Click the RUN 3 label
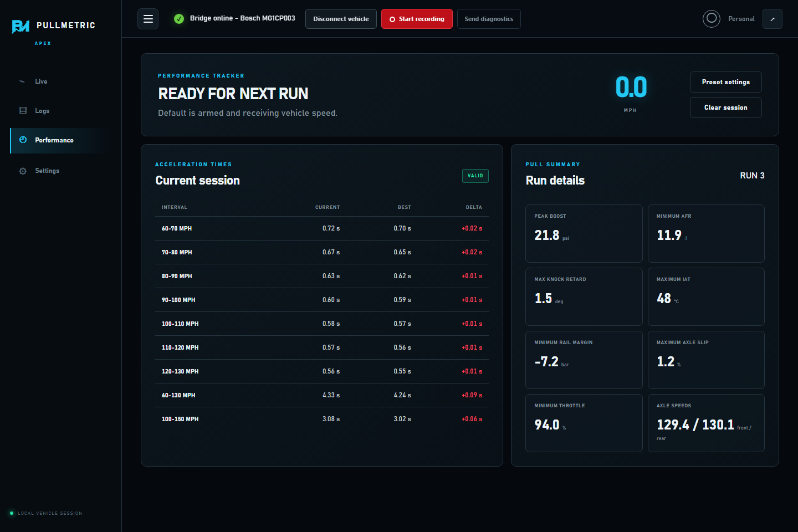The image size is (798, 532). pyautogui.click(x=752, y=176)
